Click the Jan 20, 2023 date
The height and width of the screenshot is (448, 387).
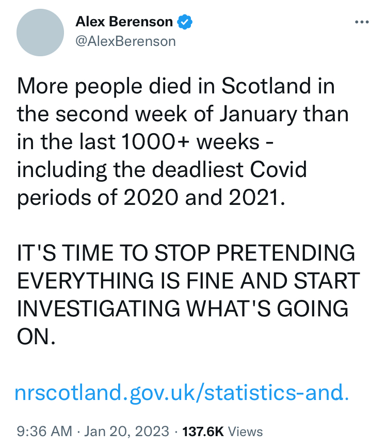(125, 431)
